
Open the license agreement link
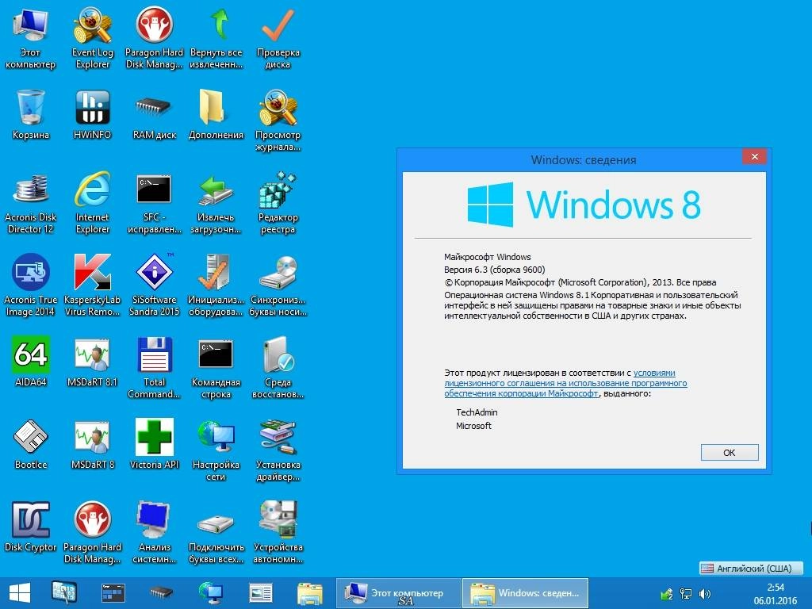565,383
